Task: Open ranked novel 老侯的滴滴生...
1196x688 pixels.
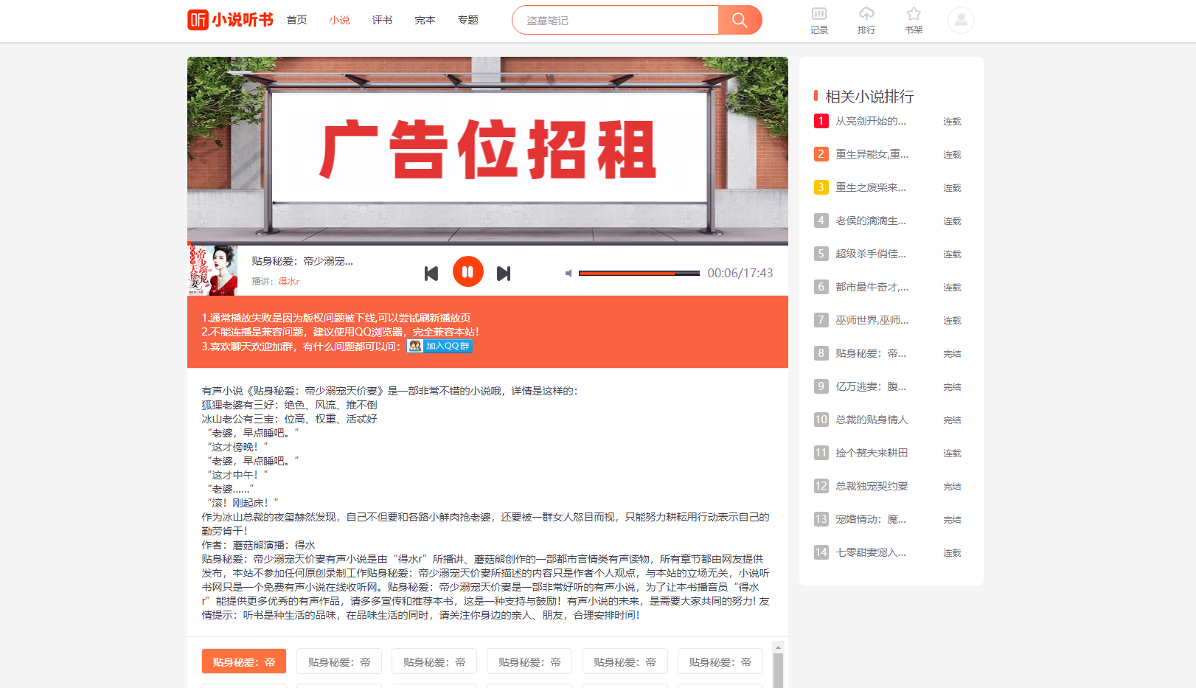Action: coord(871,220)
